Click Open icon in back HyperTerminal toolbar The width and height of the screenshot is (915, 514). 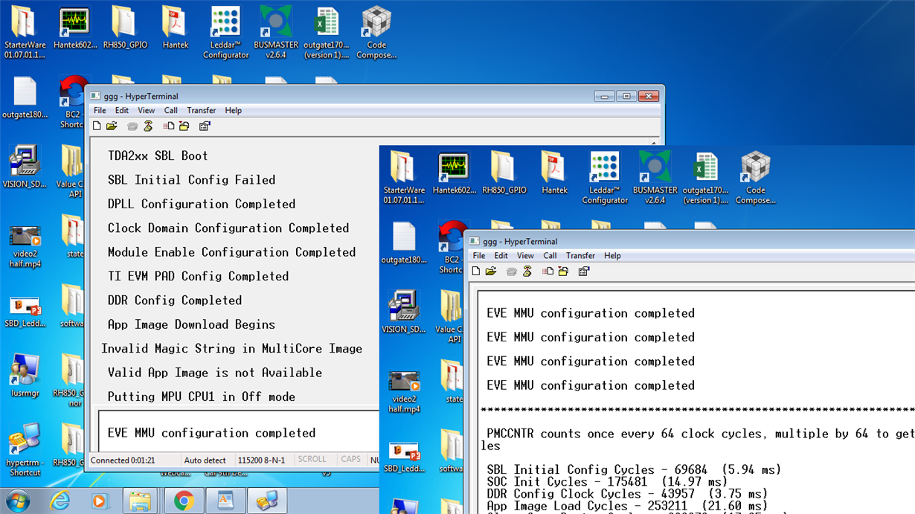click(112, 126)
